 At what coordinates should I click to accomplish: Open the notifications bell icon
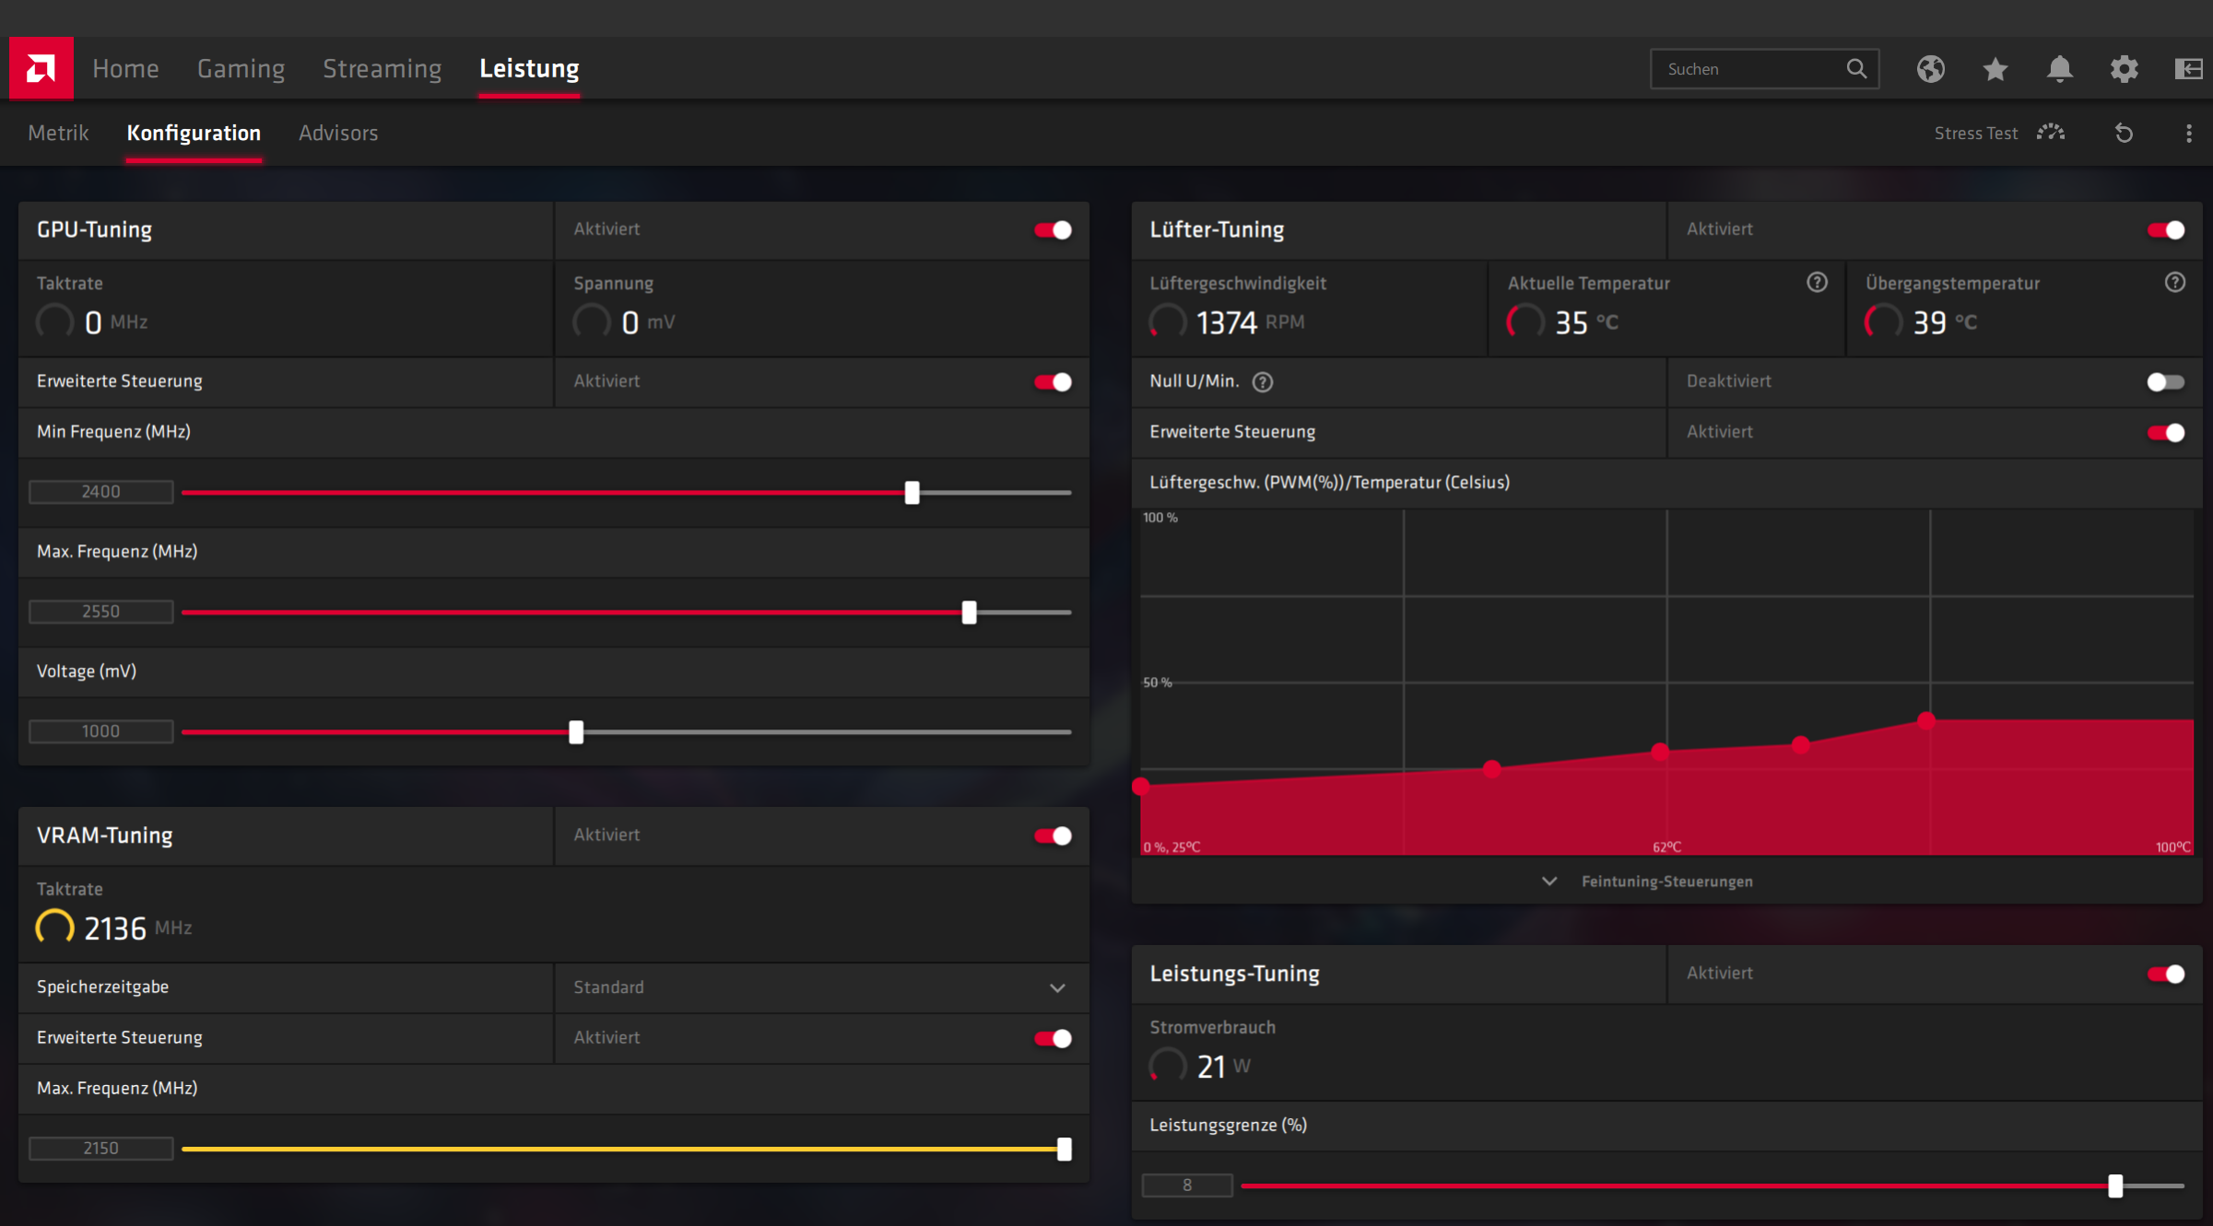click(x=2059, y=69)
